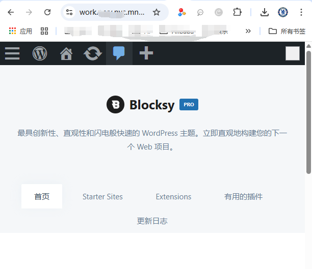The height and width of the screenshot is (269, 312).
Task: Click the grey circular C extension
Action: coord(219,12)
